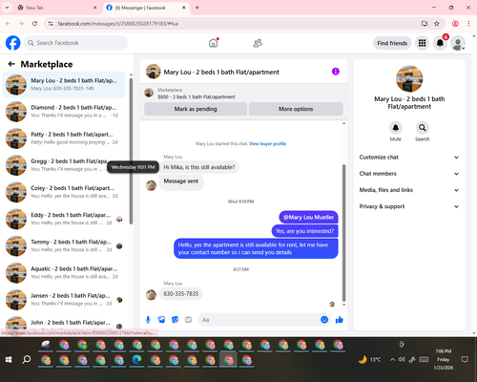Image resolution: width=477 pixels, height=382 pixels.
Task: Click the Find friends button
Action: point(392,43)
